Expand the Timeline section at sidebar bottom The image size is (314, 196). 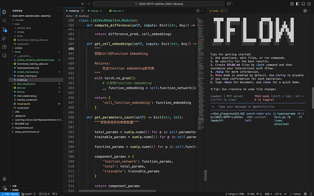(15, 190)
